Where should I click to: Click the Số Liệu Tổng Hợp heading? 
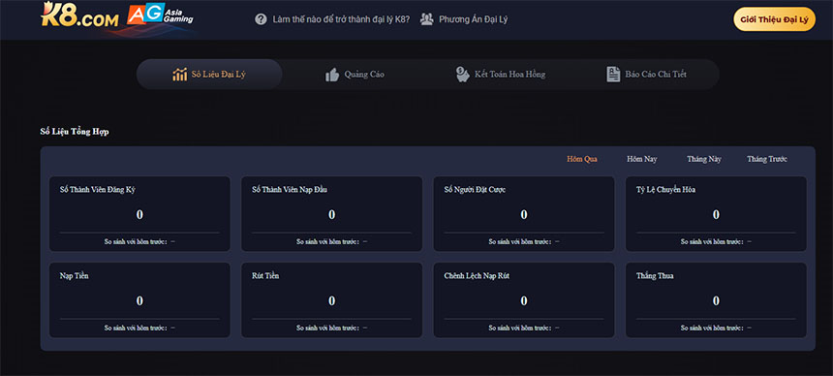75,132
